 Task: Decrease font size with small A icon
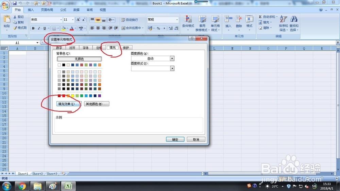(84, 19)
